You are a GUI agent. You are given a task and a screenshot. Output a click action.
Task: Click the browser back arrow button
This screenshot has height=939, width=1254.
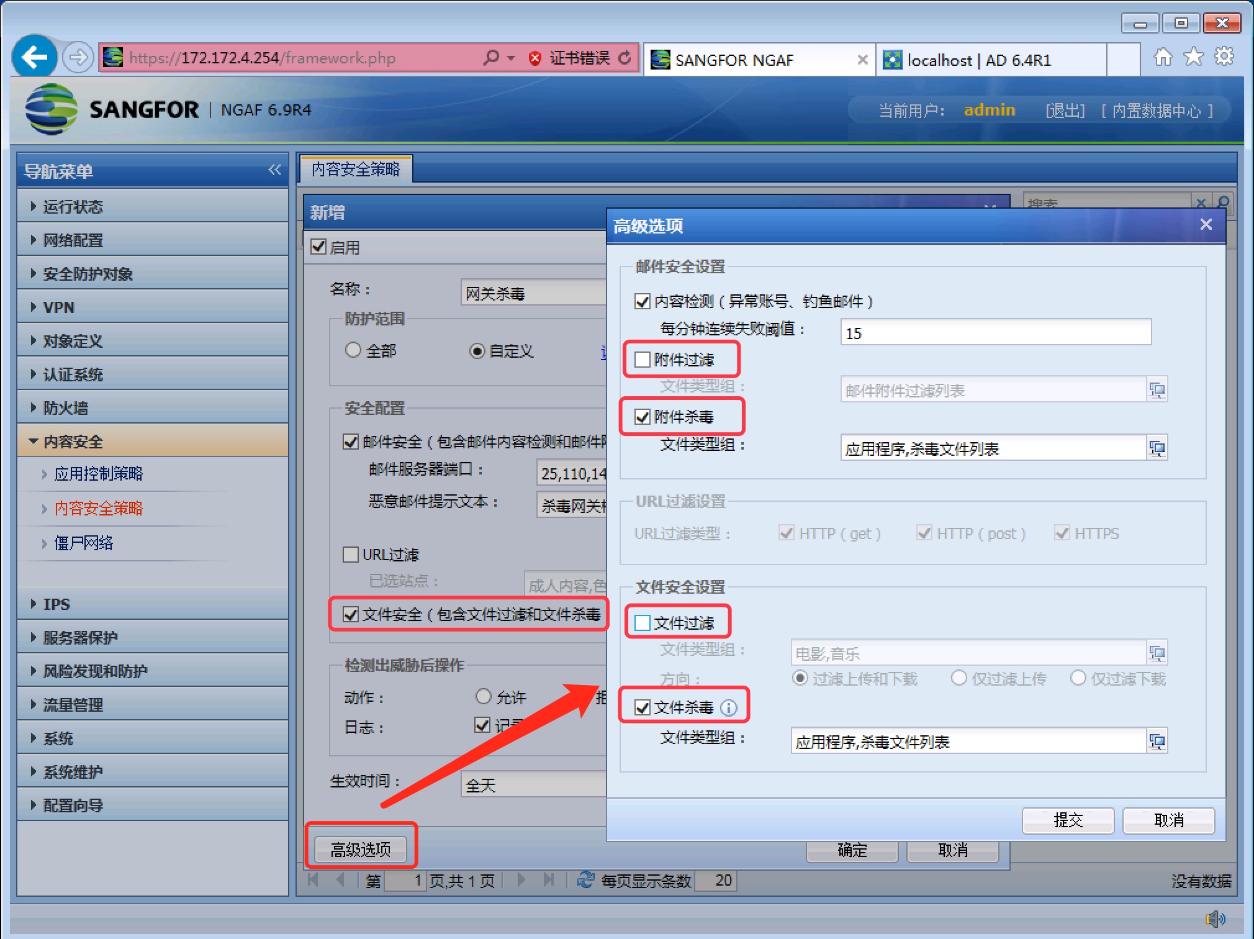click(x=35, y=57)
